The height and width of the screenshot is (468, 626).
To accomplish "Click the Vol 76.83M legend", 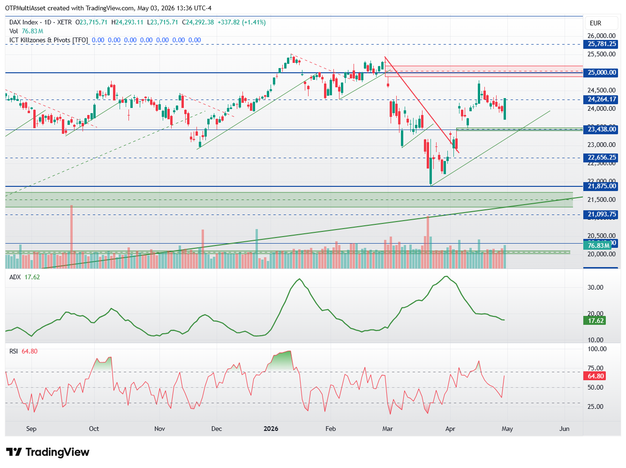I will click(x=26, y=31).
